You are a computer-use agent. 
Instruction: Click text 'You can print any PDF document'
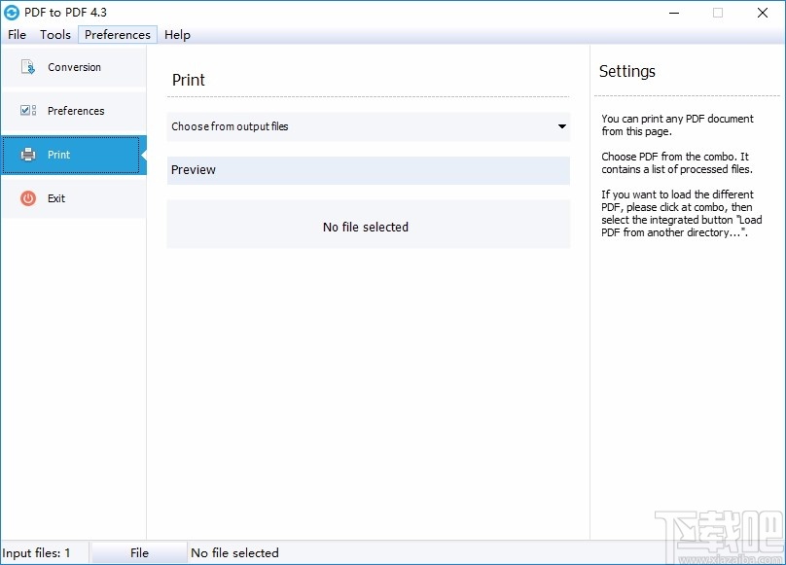click(677, 119)
